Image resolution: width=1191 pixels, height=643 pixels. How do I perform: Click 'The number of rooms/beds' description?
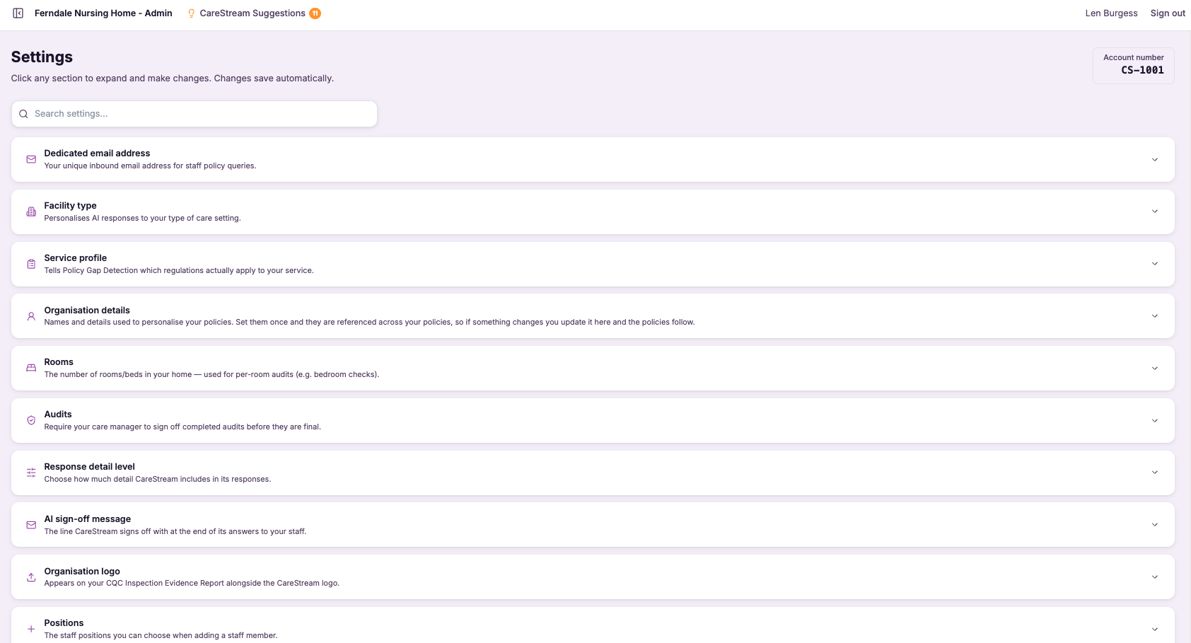pyautogui.click(x=211, y=375)
